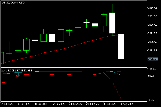161x107 pixels.
Task: Click the 1 Aug 2025 date label
Action: [127, 104]
